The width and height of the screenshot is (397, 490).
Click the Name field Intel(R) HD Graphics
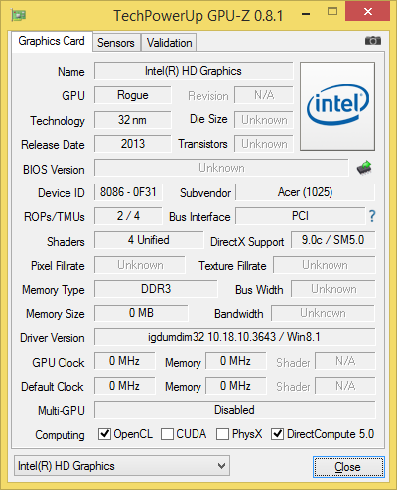194,71
